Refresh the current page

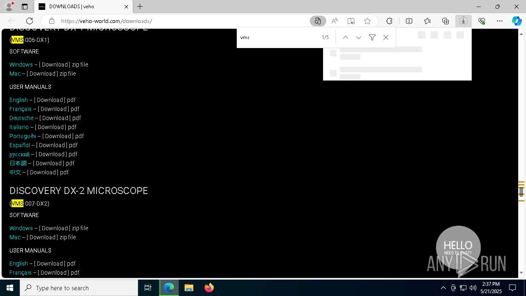tap(30, 21)
